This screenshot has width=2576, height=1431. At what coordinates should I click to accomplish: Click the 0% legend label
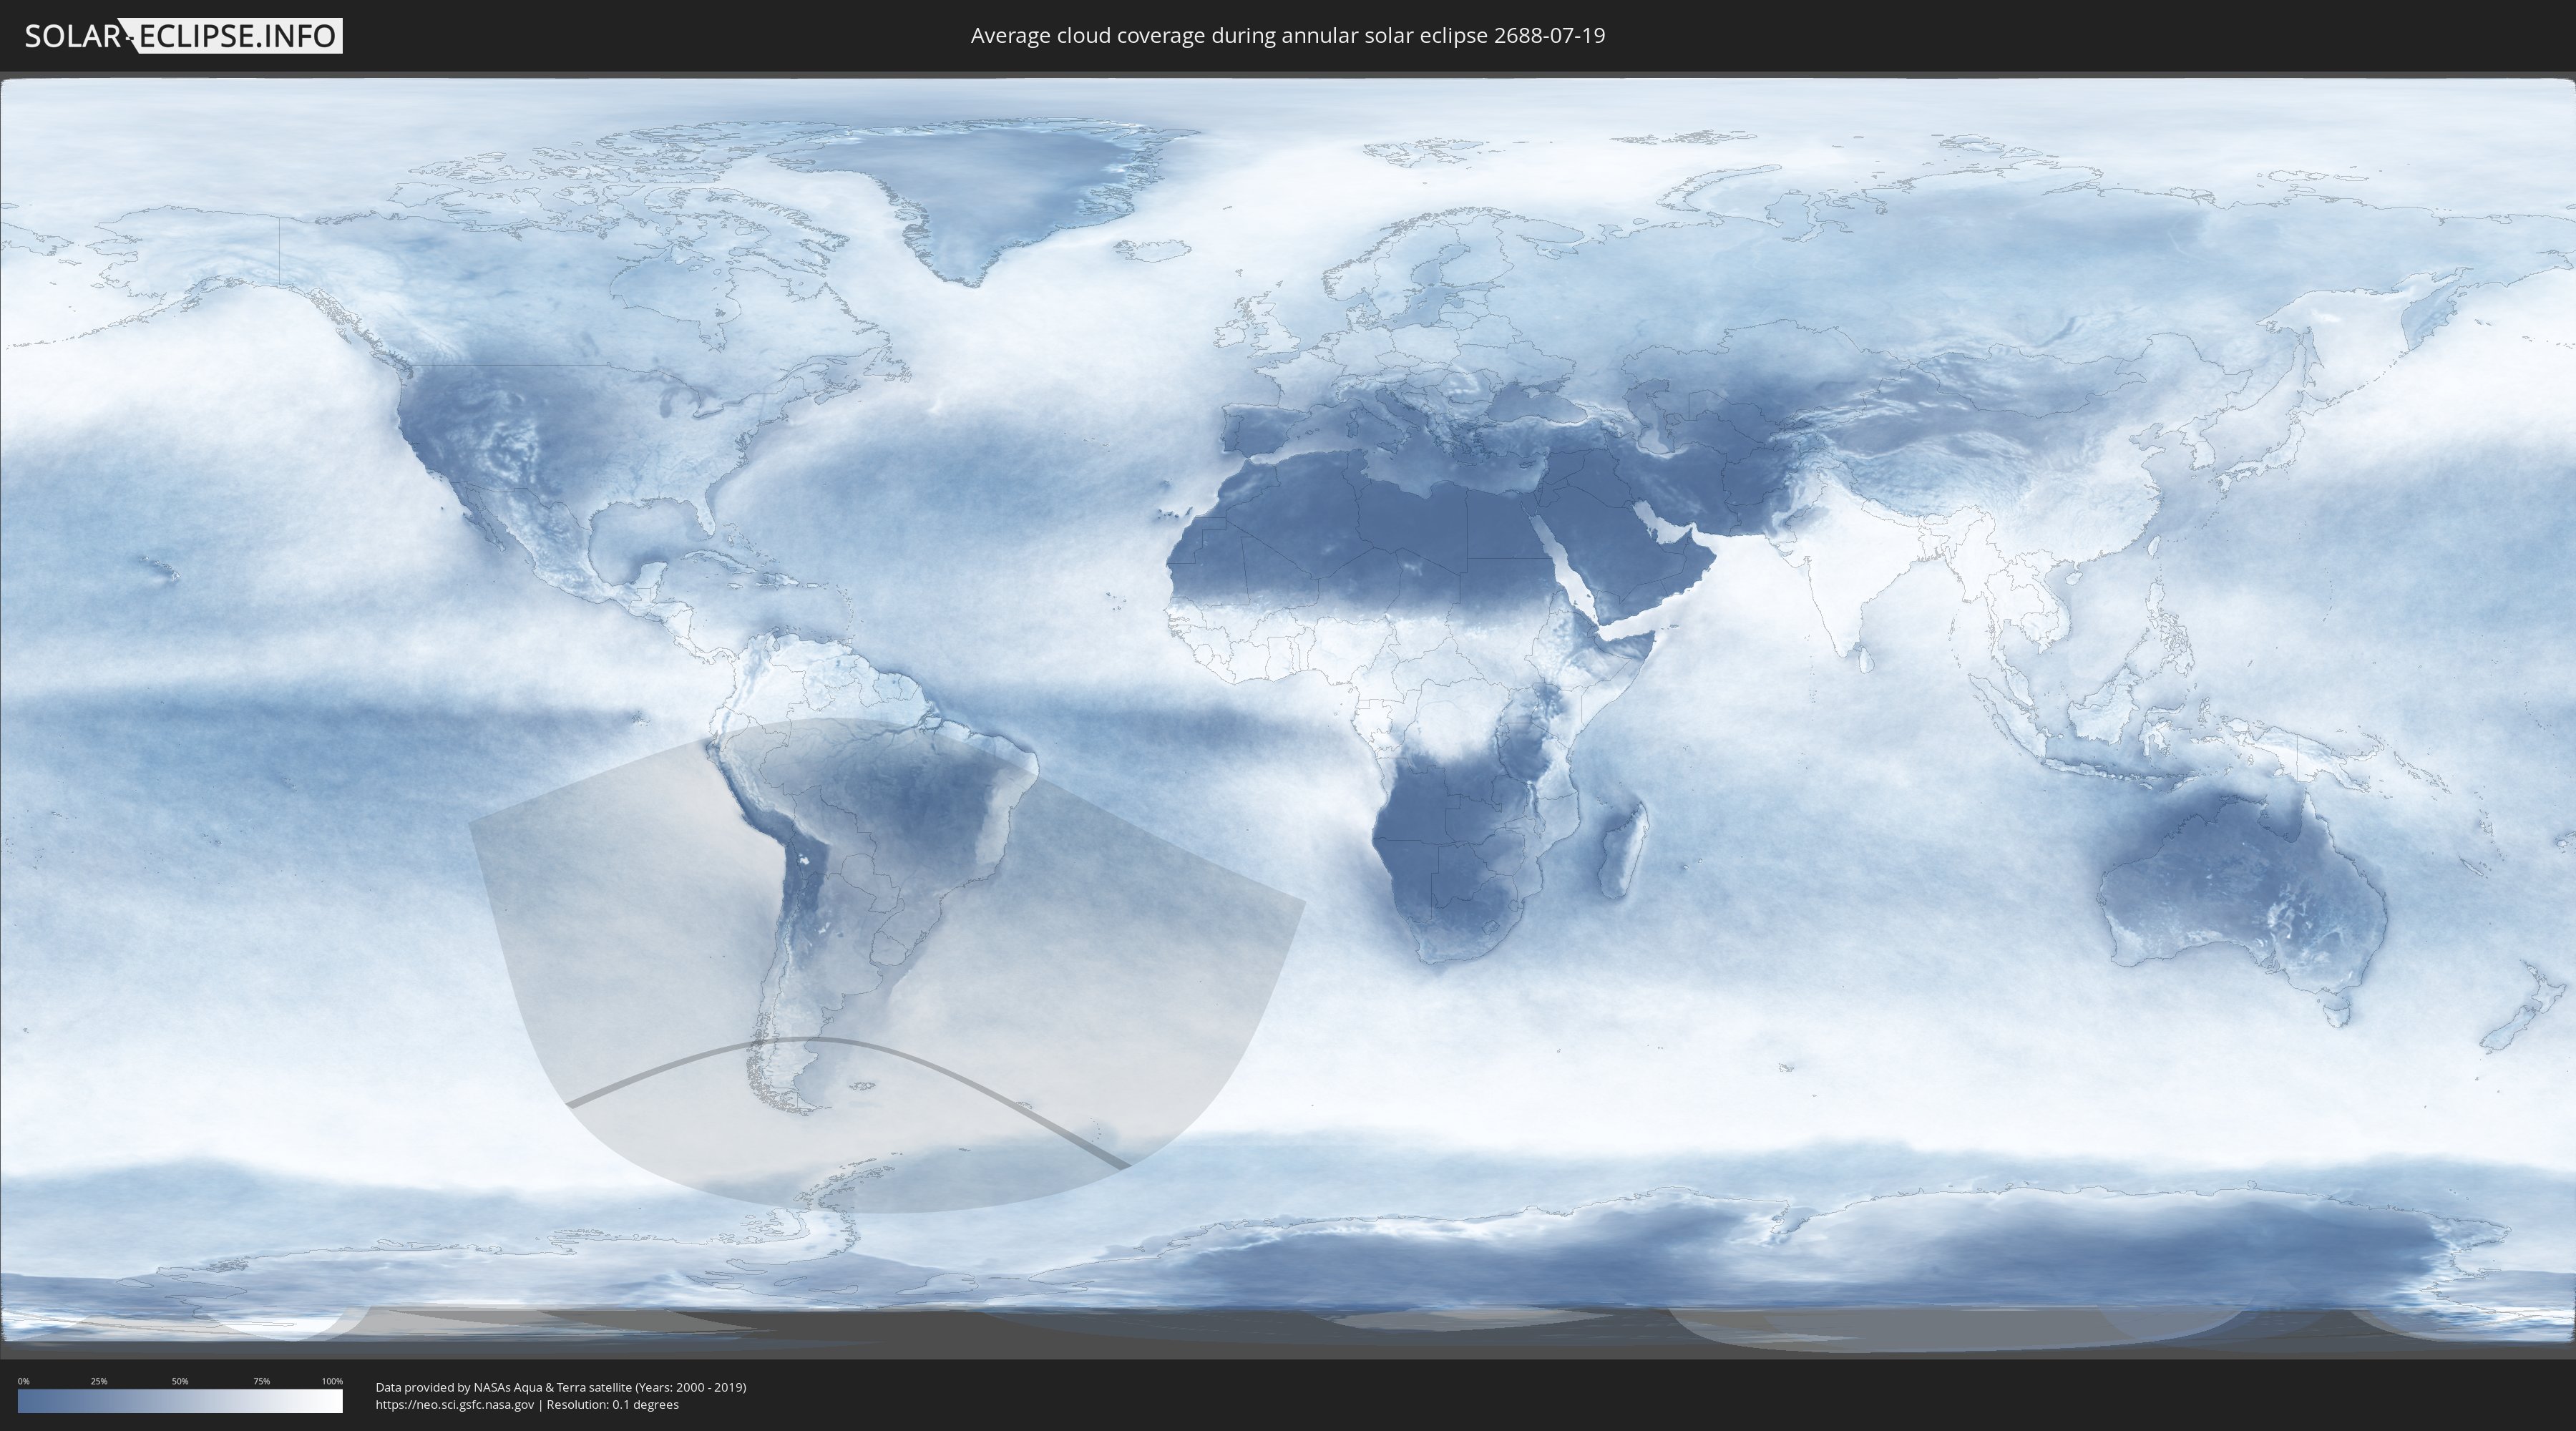point(23,1381)
